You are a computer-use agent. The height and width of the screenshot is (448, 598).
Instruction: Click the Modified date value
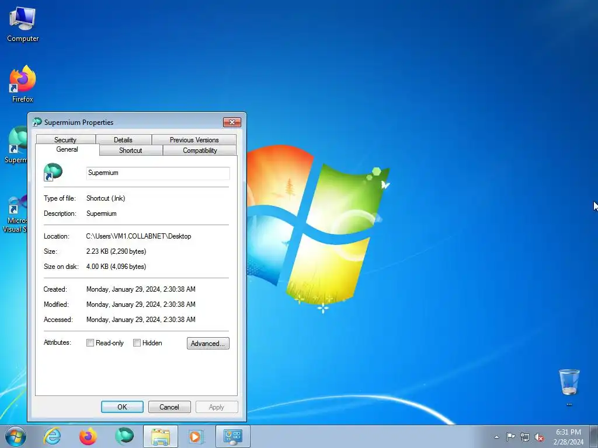coord(141,304)
